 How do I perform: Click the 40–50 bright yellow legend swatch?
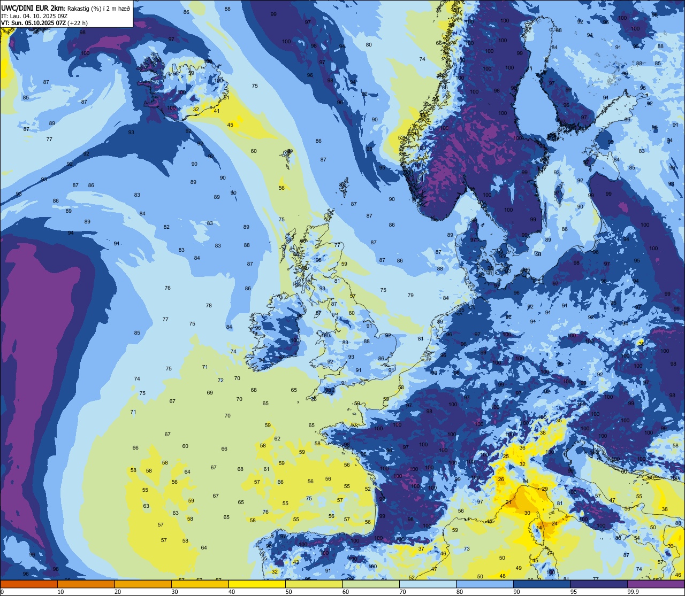coord(257,584)
